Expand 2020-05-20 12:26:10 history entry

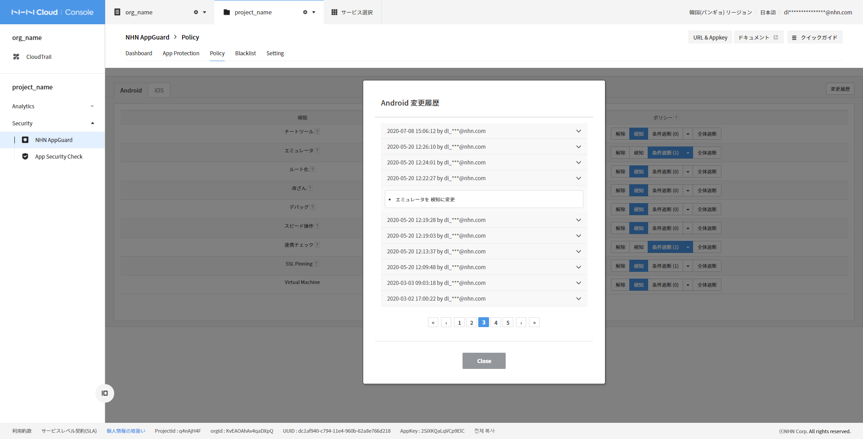[484, 147]
